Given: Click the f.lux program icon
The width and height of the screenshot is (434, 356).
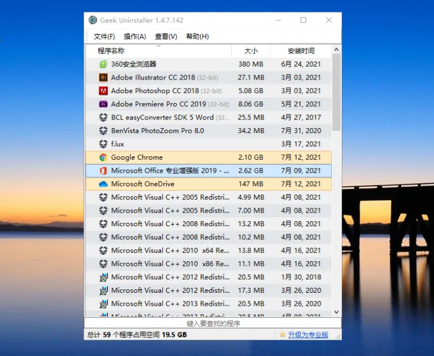Looking at the screenshot, I should point(103,144).
